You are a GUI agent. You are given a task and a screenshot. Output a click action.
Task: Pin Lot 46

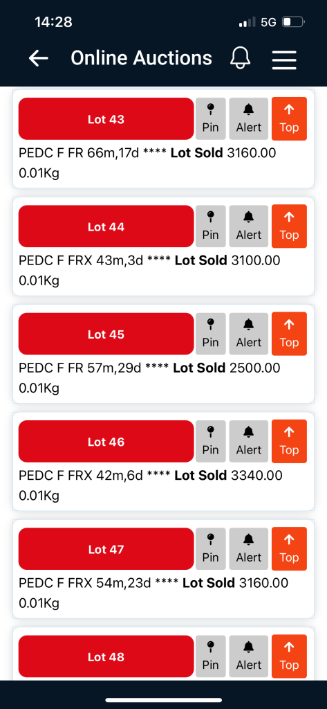[210, 441]
